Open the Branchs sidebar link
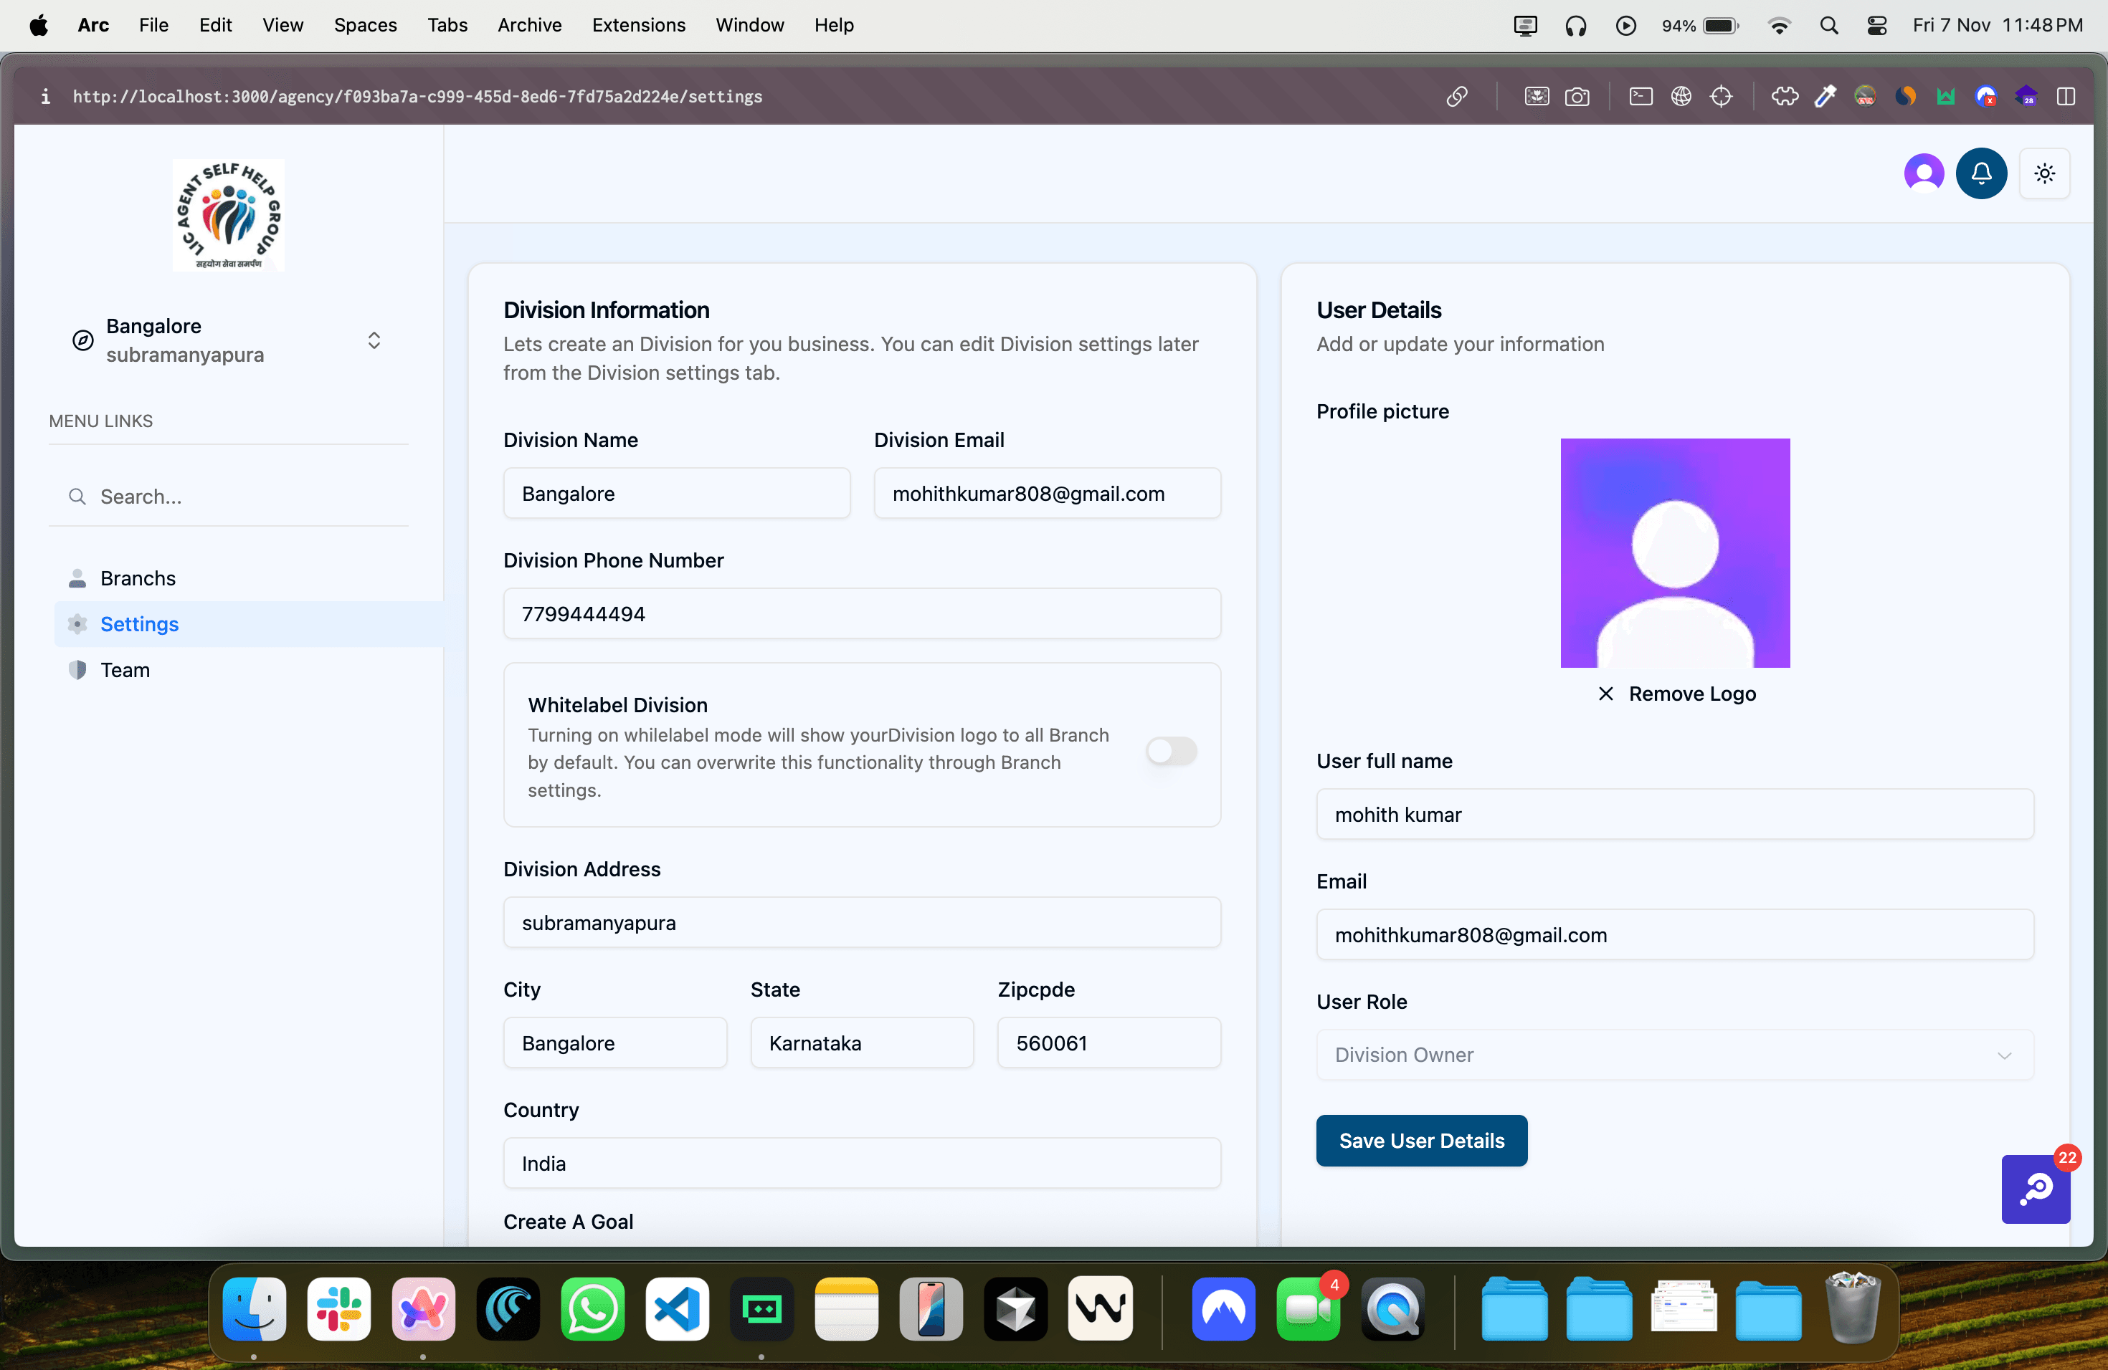This screenshot has height=1370, width=2108. (137, 578)
